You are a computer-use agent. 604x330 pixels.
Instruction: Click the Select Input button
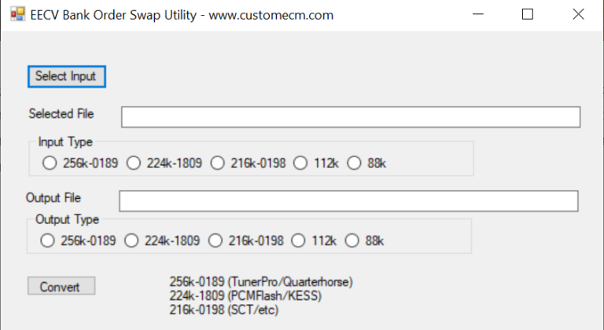66,76
